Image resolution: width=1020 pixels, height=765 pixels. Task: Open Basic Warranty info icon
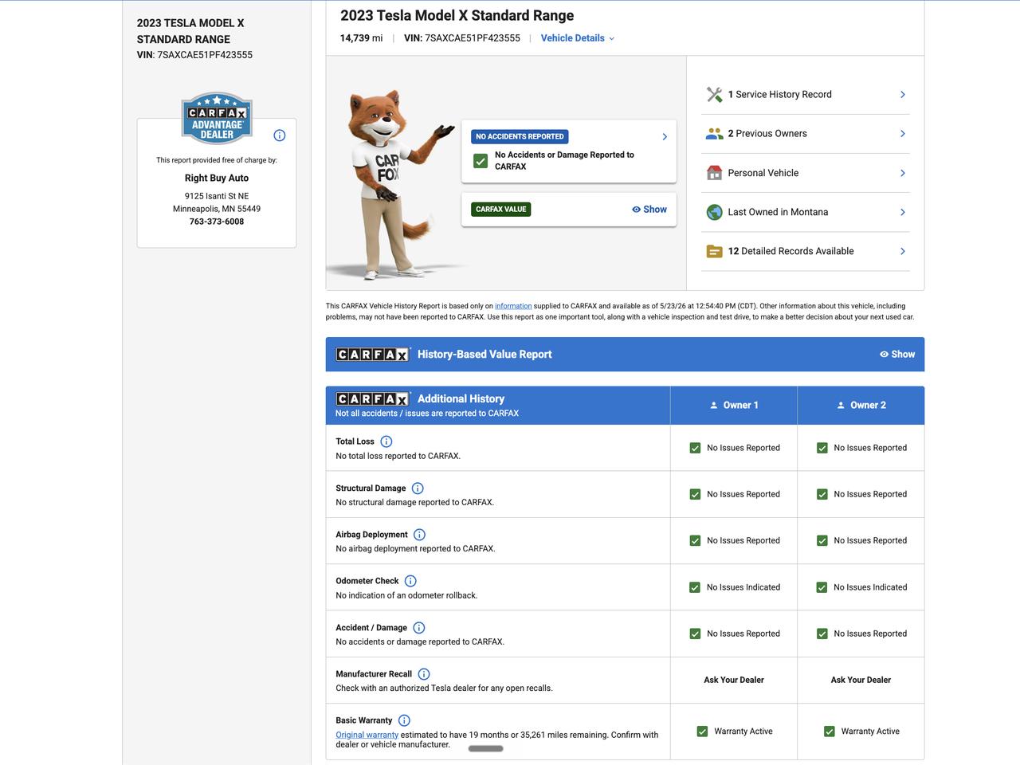(404, 720)
